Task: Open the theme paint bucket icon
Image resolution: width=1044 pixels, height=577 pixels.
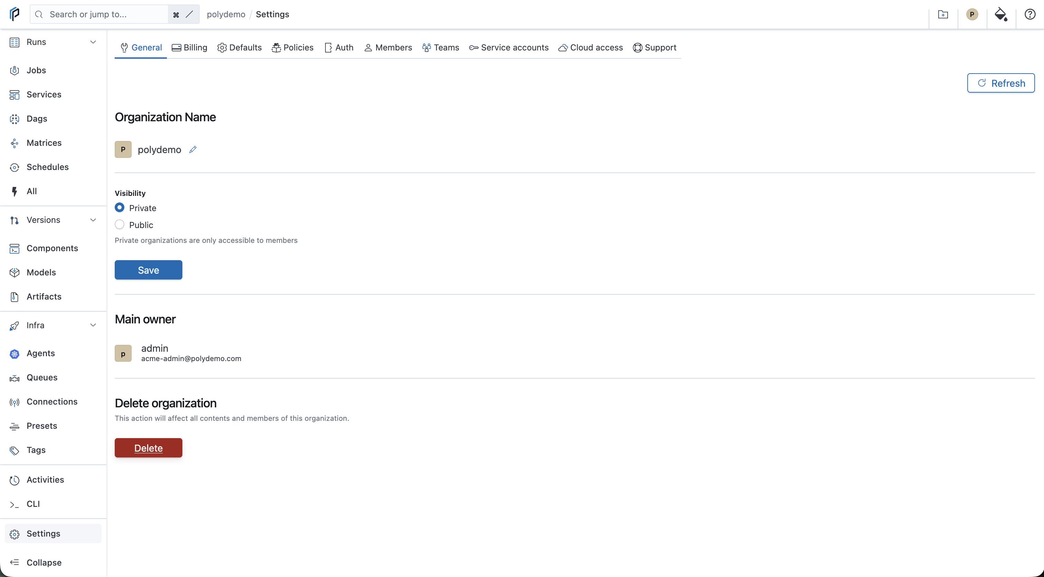Action: 1001,15
